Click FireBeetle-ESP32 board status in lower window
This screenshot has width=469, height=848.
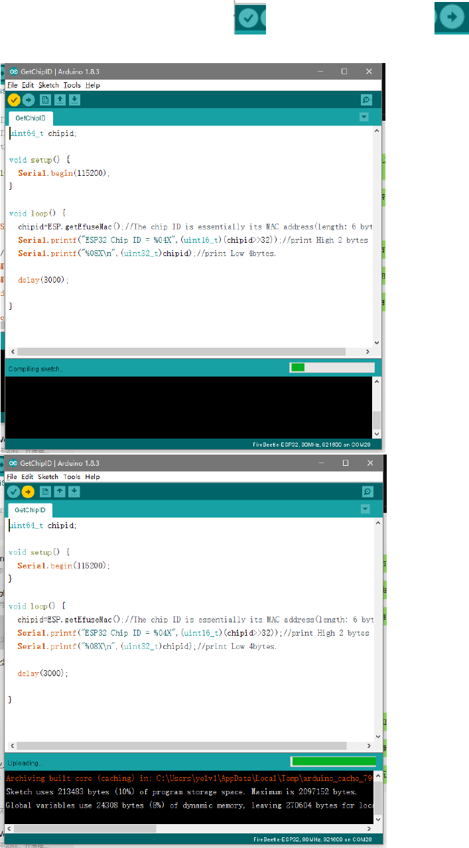314,839
